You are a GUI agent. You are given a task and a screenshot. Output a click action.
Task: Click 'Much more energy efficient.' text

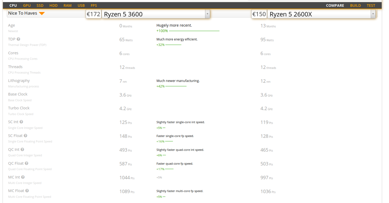[x=177, y=40]
